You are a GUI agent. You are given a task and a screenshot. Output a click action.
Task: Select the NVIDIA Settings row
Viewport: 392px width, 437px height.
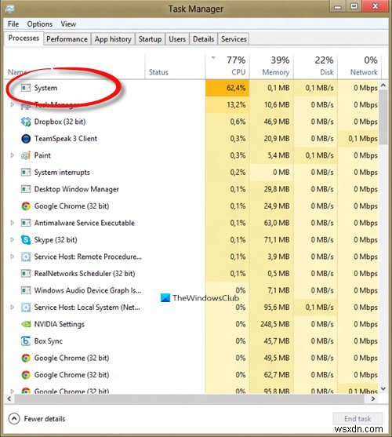point(191,324)
